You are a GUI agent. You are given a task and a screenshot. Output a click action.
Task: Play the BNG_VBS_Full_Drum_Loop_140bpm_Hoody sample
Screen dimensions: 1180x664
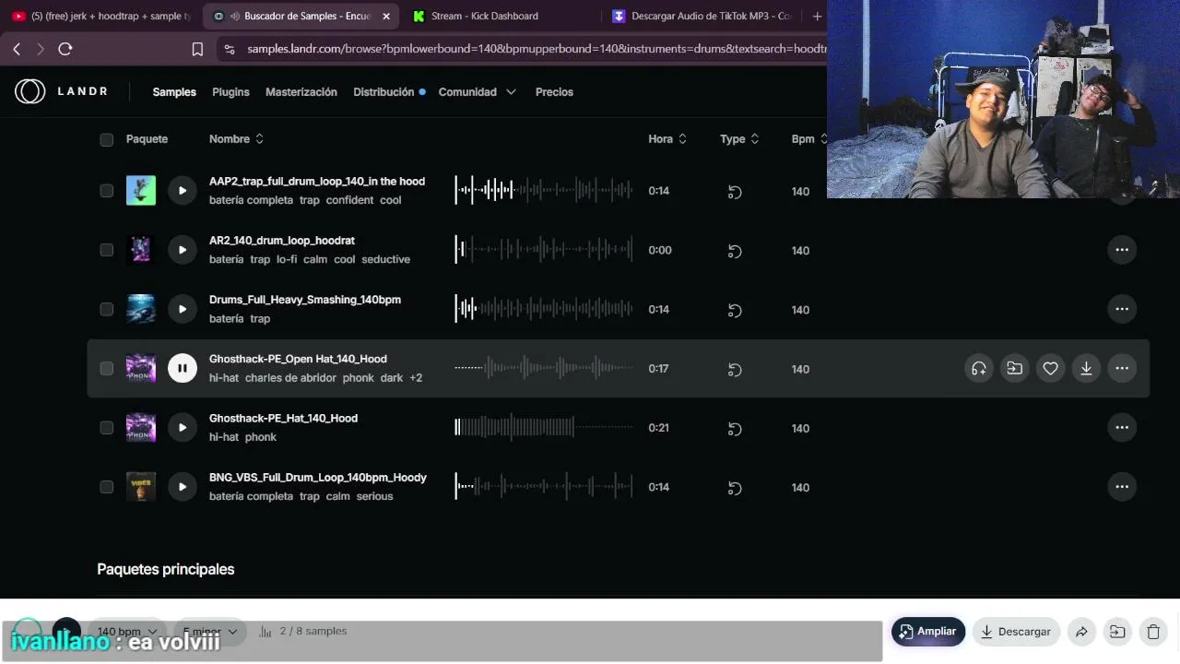tap(183, 486)
